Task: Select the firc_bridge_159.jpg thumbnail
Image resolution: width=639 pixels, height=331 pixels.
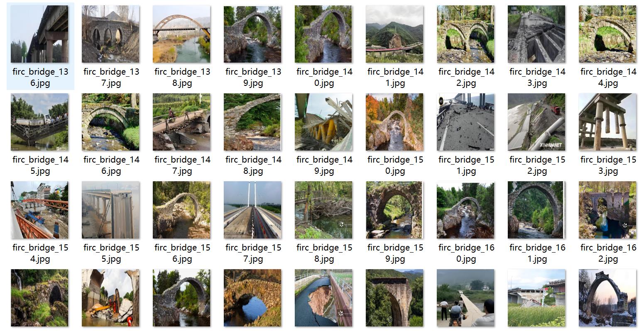Action: pos(394,210)
